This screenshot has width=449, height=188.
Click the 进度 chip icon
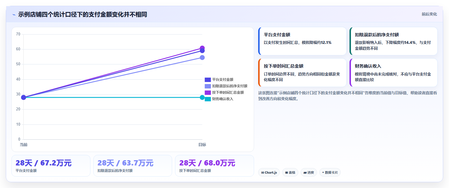[305, 173]
